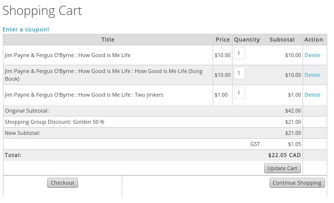Select quantity box for the Song Book item
The width and height of the screenshot is (334, 203).
tap(239, 73)
